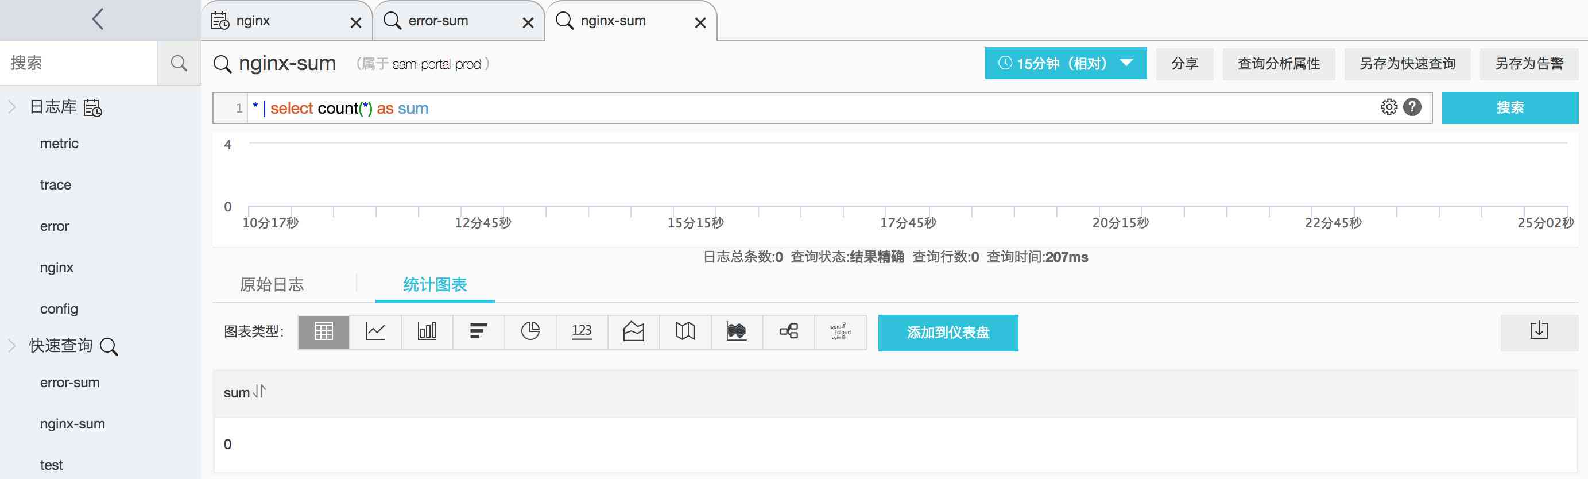Viewport: 1588px width, 479px height.
Task: Click the logstore calendar icon beside 日志库
Action: tap(93, 108)
